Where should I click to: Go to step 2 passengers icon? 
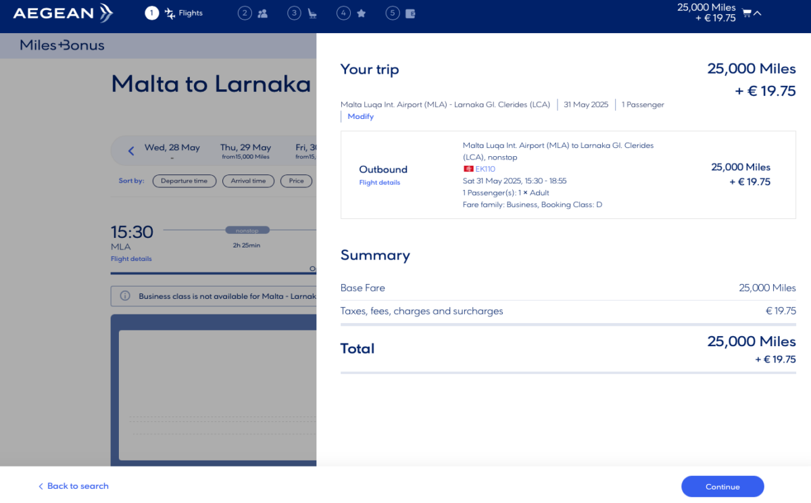[263, 13]
